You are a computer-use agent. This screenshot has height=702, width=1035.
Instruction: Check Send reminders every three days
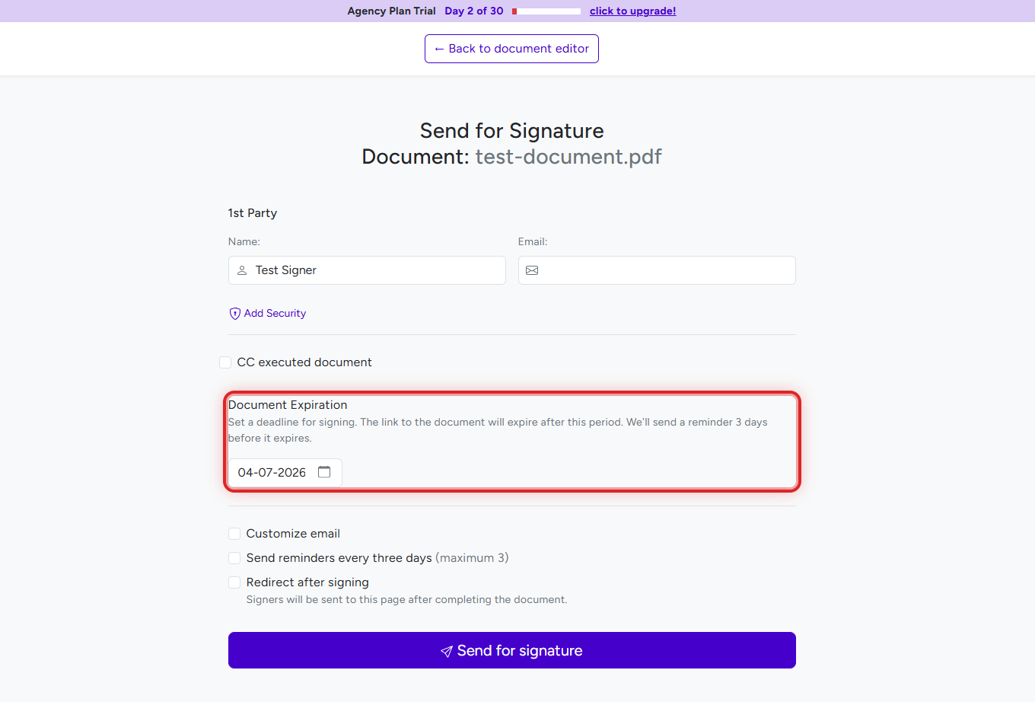[234, 558]
